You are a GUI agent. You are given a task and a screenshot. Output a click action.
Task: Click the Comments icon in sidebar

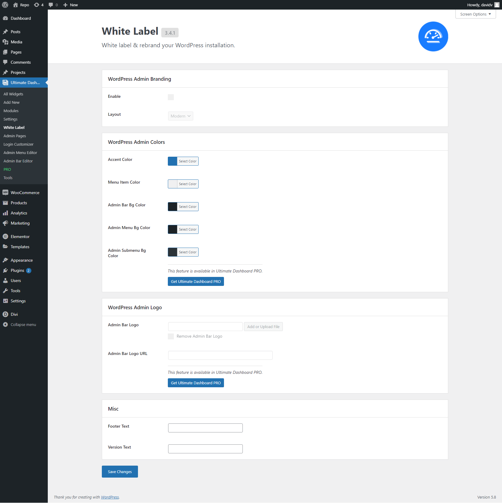5,62
